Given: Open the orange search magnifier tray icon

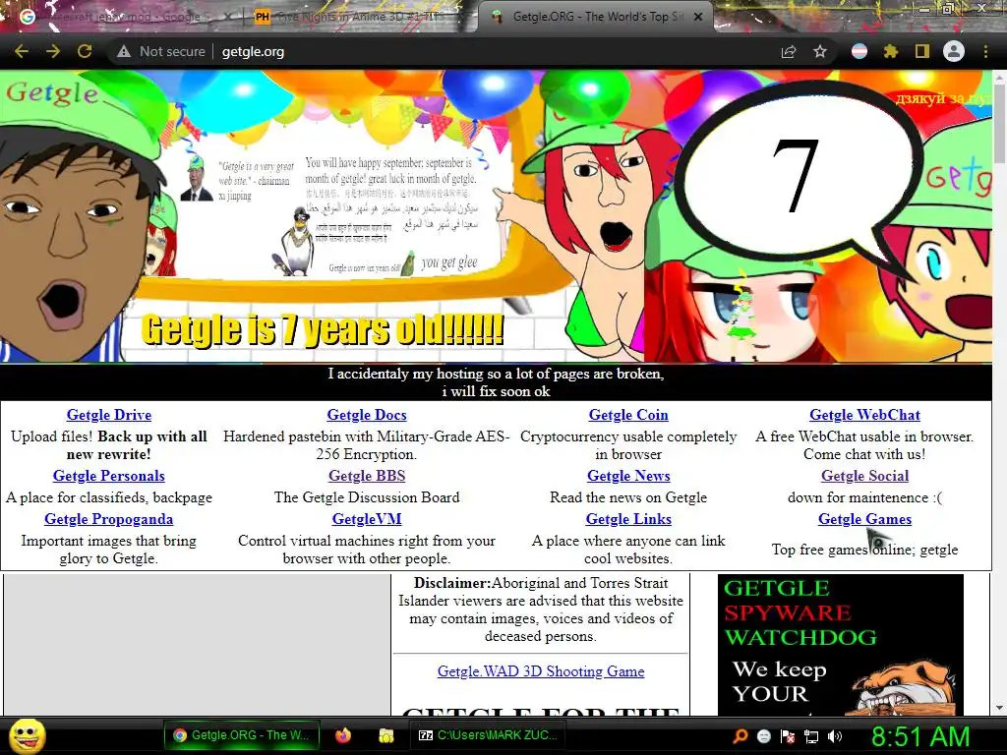Looking at the screenshot, I should tap(740, 736).
